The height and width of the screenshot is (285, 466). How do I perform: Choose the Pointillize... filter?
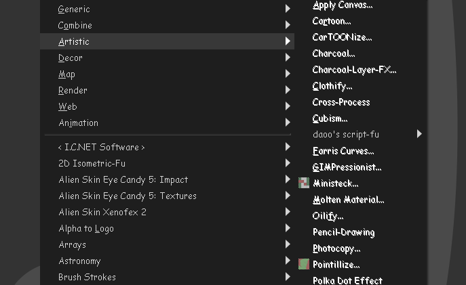[336, 265]
